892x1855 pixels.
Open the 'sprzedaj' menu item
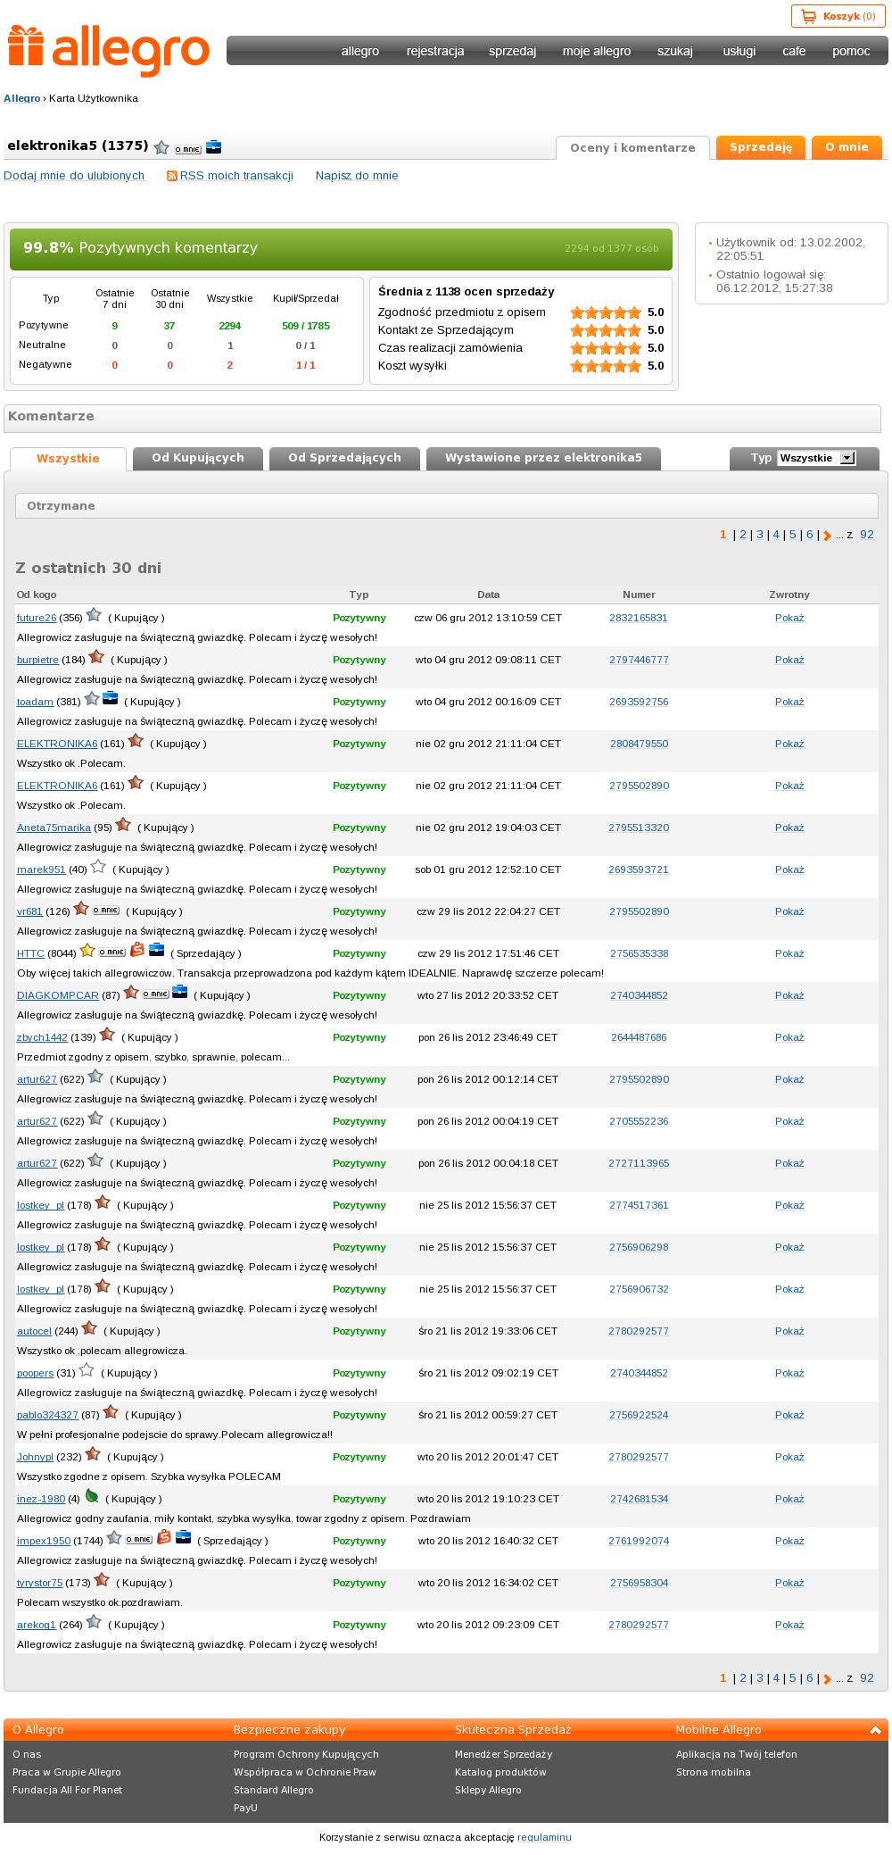point(512,51)
